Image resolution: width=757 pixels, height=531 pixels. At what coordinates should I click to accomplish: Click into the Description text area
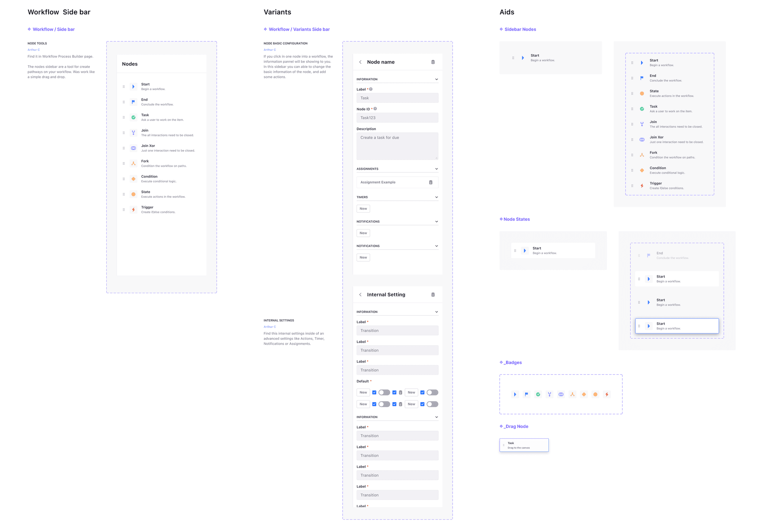[x=397, y=146]
